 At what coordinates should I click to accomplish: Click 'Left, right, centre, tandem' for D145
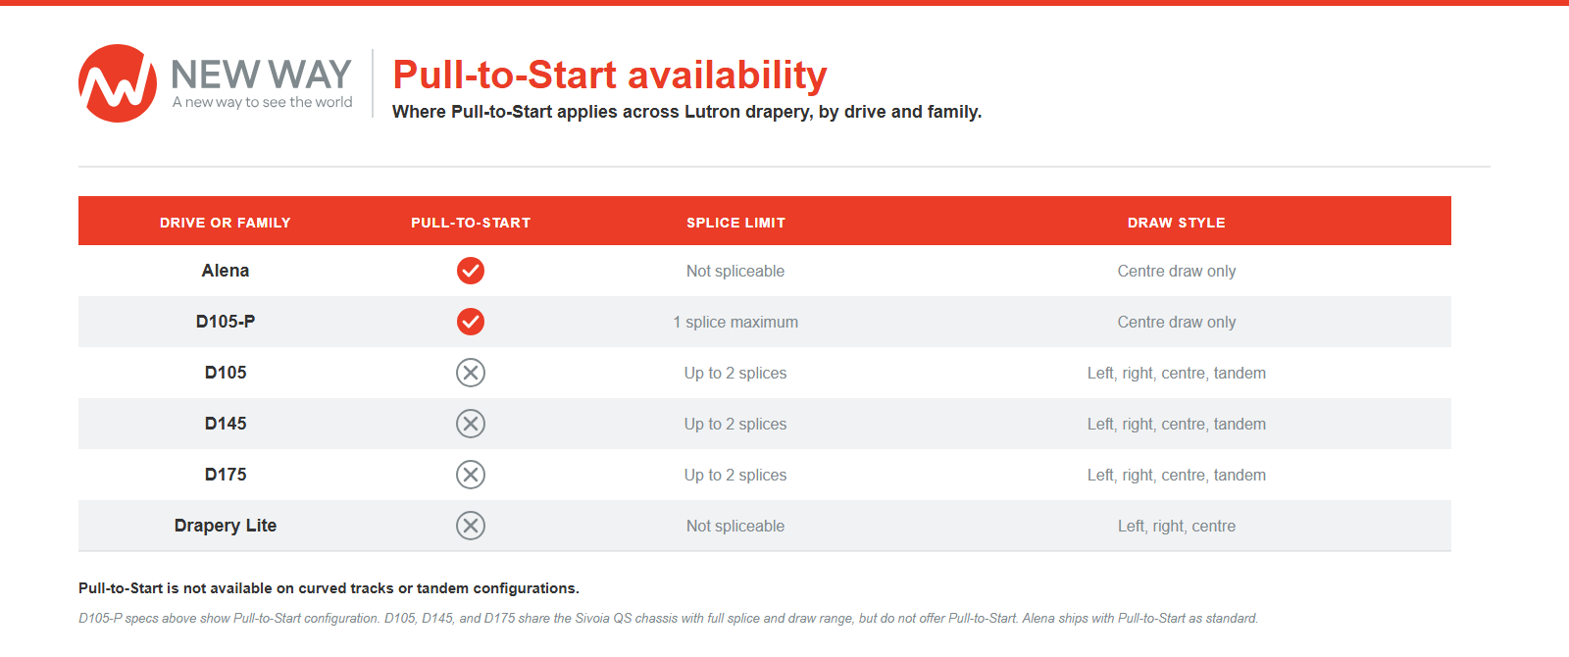pyautogui.click(x=1177, y=424)
